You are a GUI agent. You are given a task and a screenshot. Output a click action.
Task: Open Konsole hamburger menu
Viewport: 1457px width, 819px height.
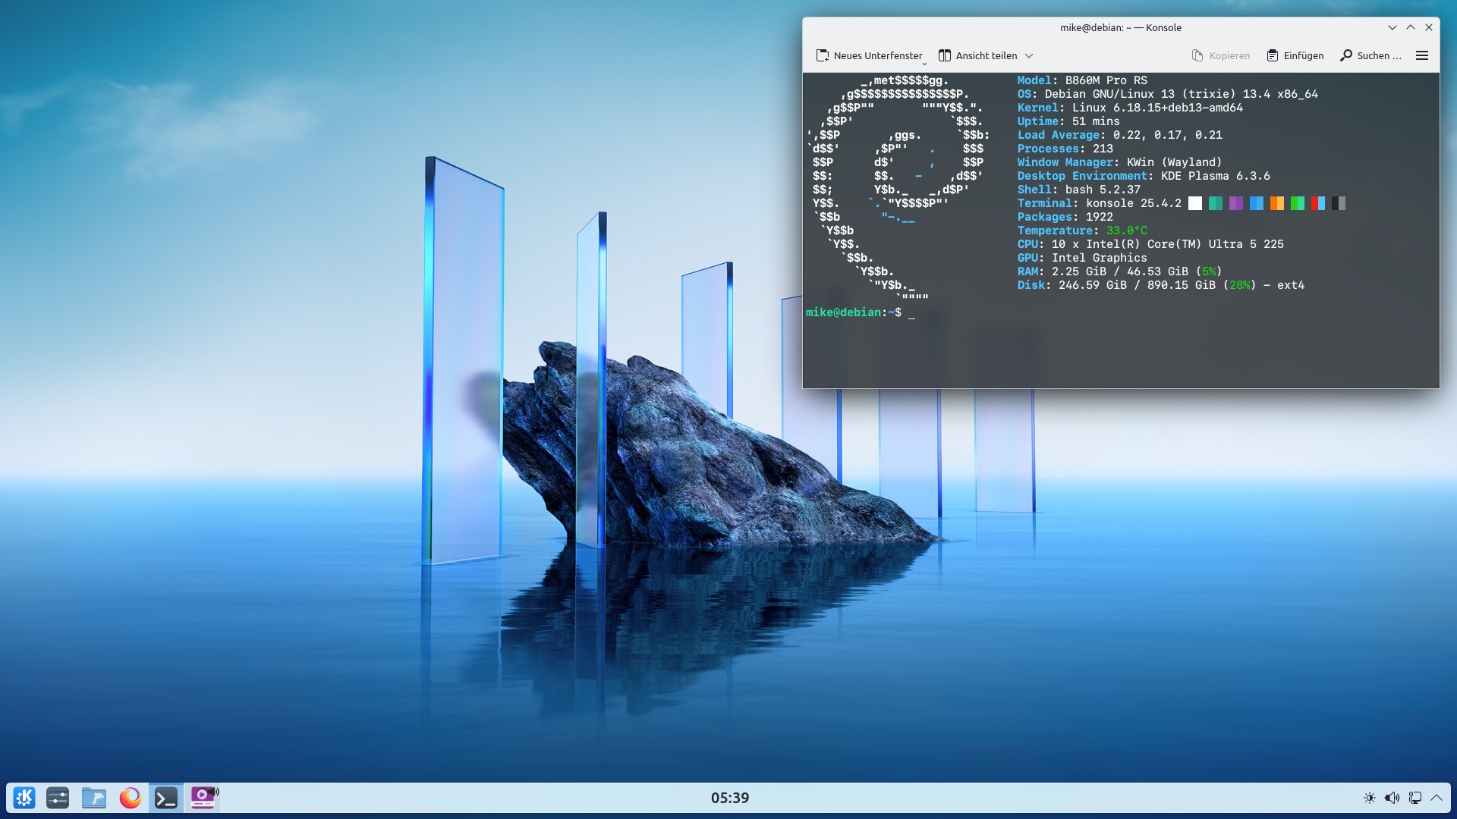tap(1422, 55)
